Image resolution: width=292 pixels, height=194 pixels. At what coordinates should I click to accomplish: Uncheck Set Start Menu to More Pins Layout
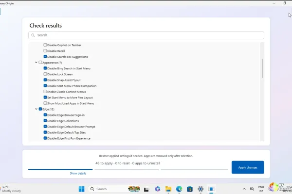[x=45, y=97]
